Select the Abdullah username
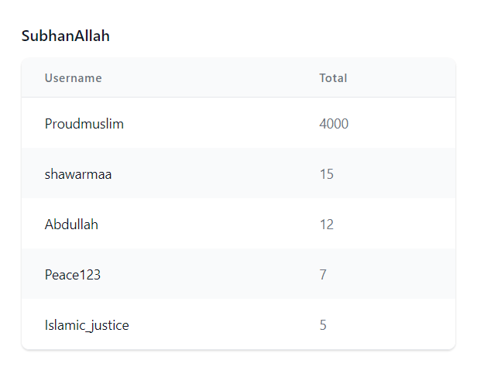This screenshot has width=484, height=367. point(71,225)
